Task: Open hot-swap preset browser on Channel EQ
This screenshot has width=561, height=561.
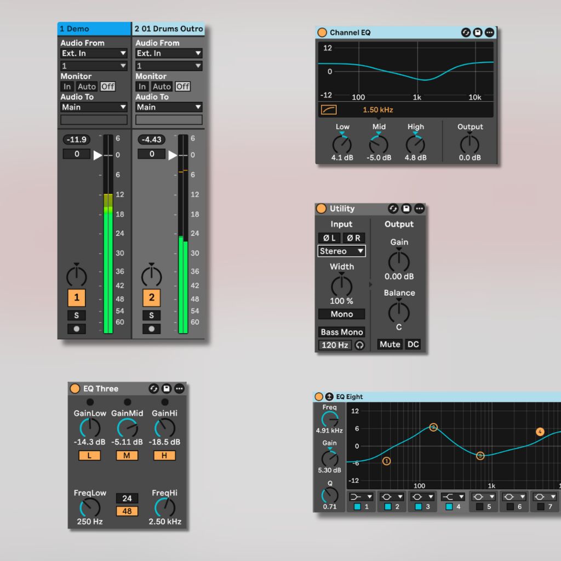Action: pyautogui.click(x=466, y=32)
